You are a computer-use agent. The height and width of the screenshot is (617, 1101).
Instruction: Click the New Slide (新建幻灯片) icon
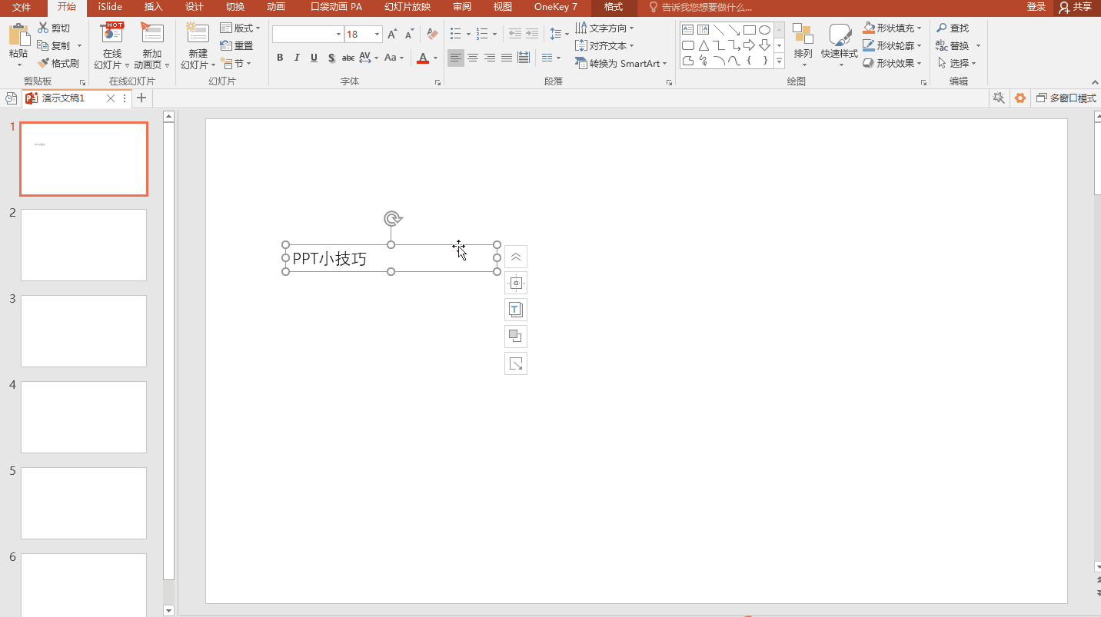[198, 35]
